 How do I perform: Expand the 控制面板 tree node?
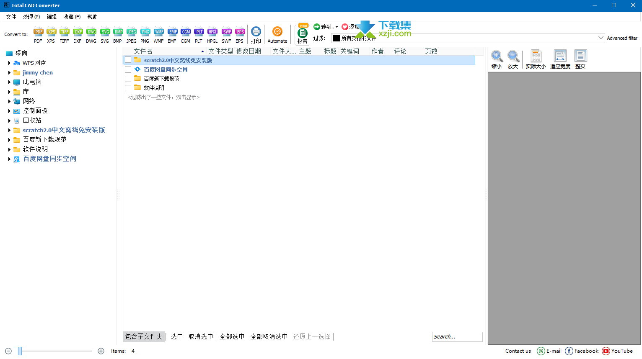9,111
